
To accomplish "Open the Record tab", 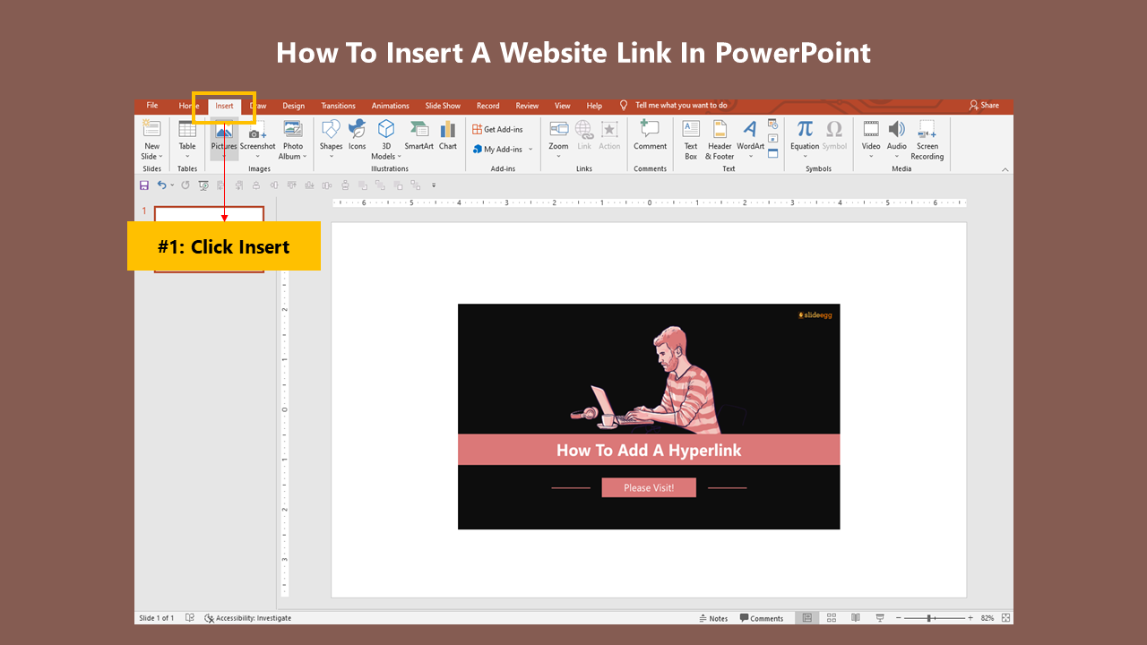I will pos(488,106).
